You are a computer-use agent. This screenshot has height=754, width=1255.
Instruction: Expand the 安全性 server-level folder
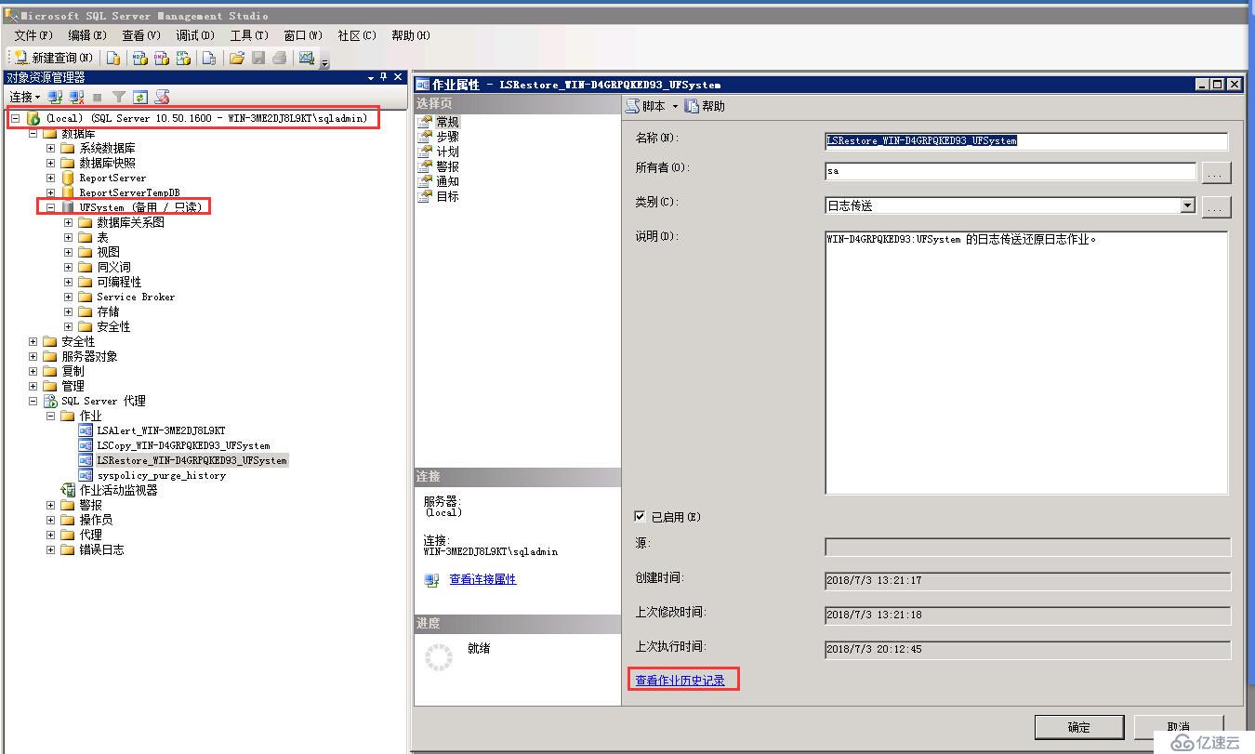click(x=33, y=341)
